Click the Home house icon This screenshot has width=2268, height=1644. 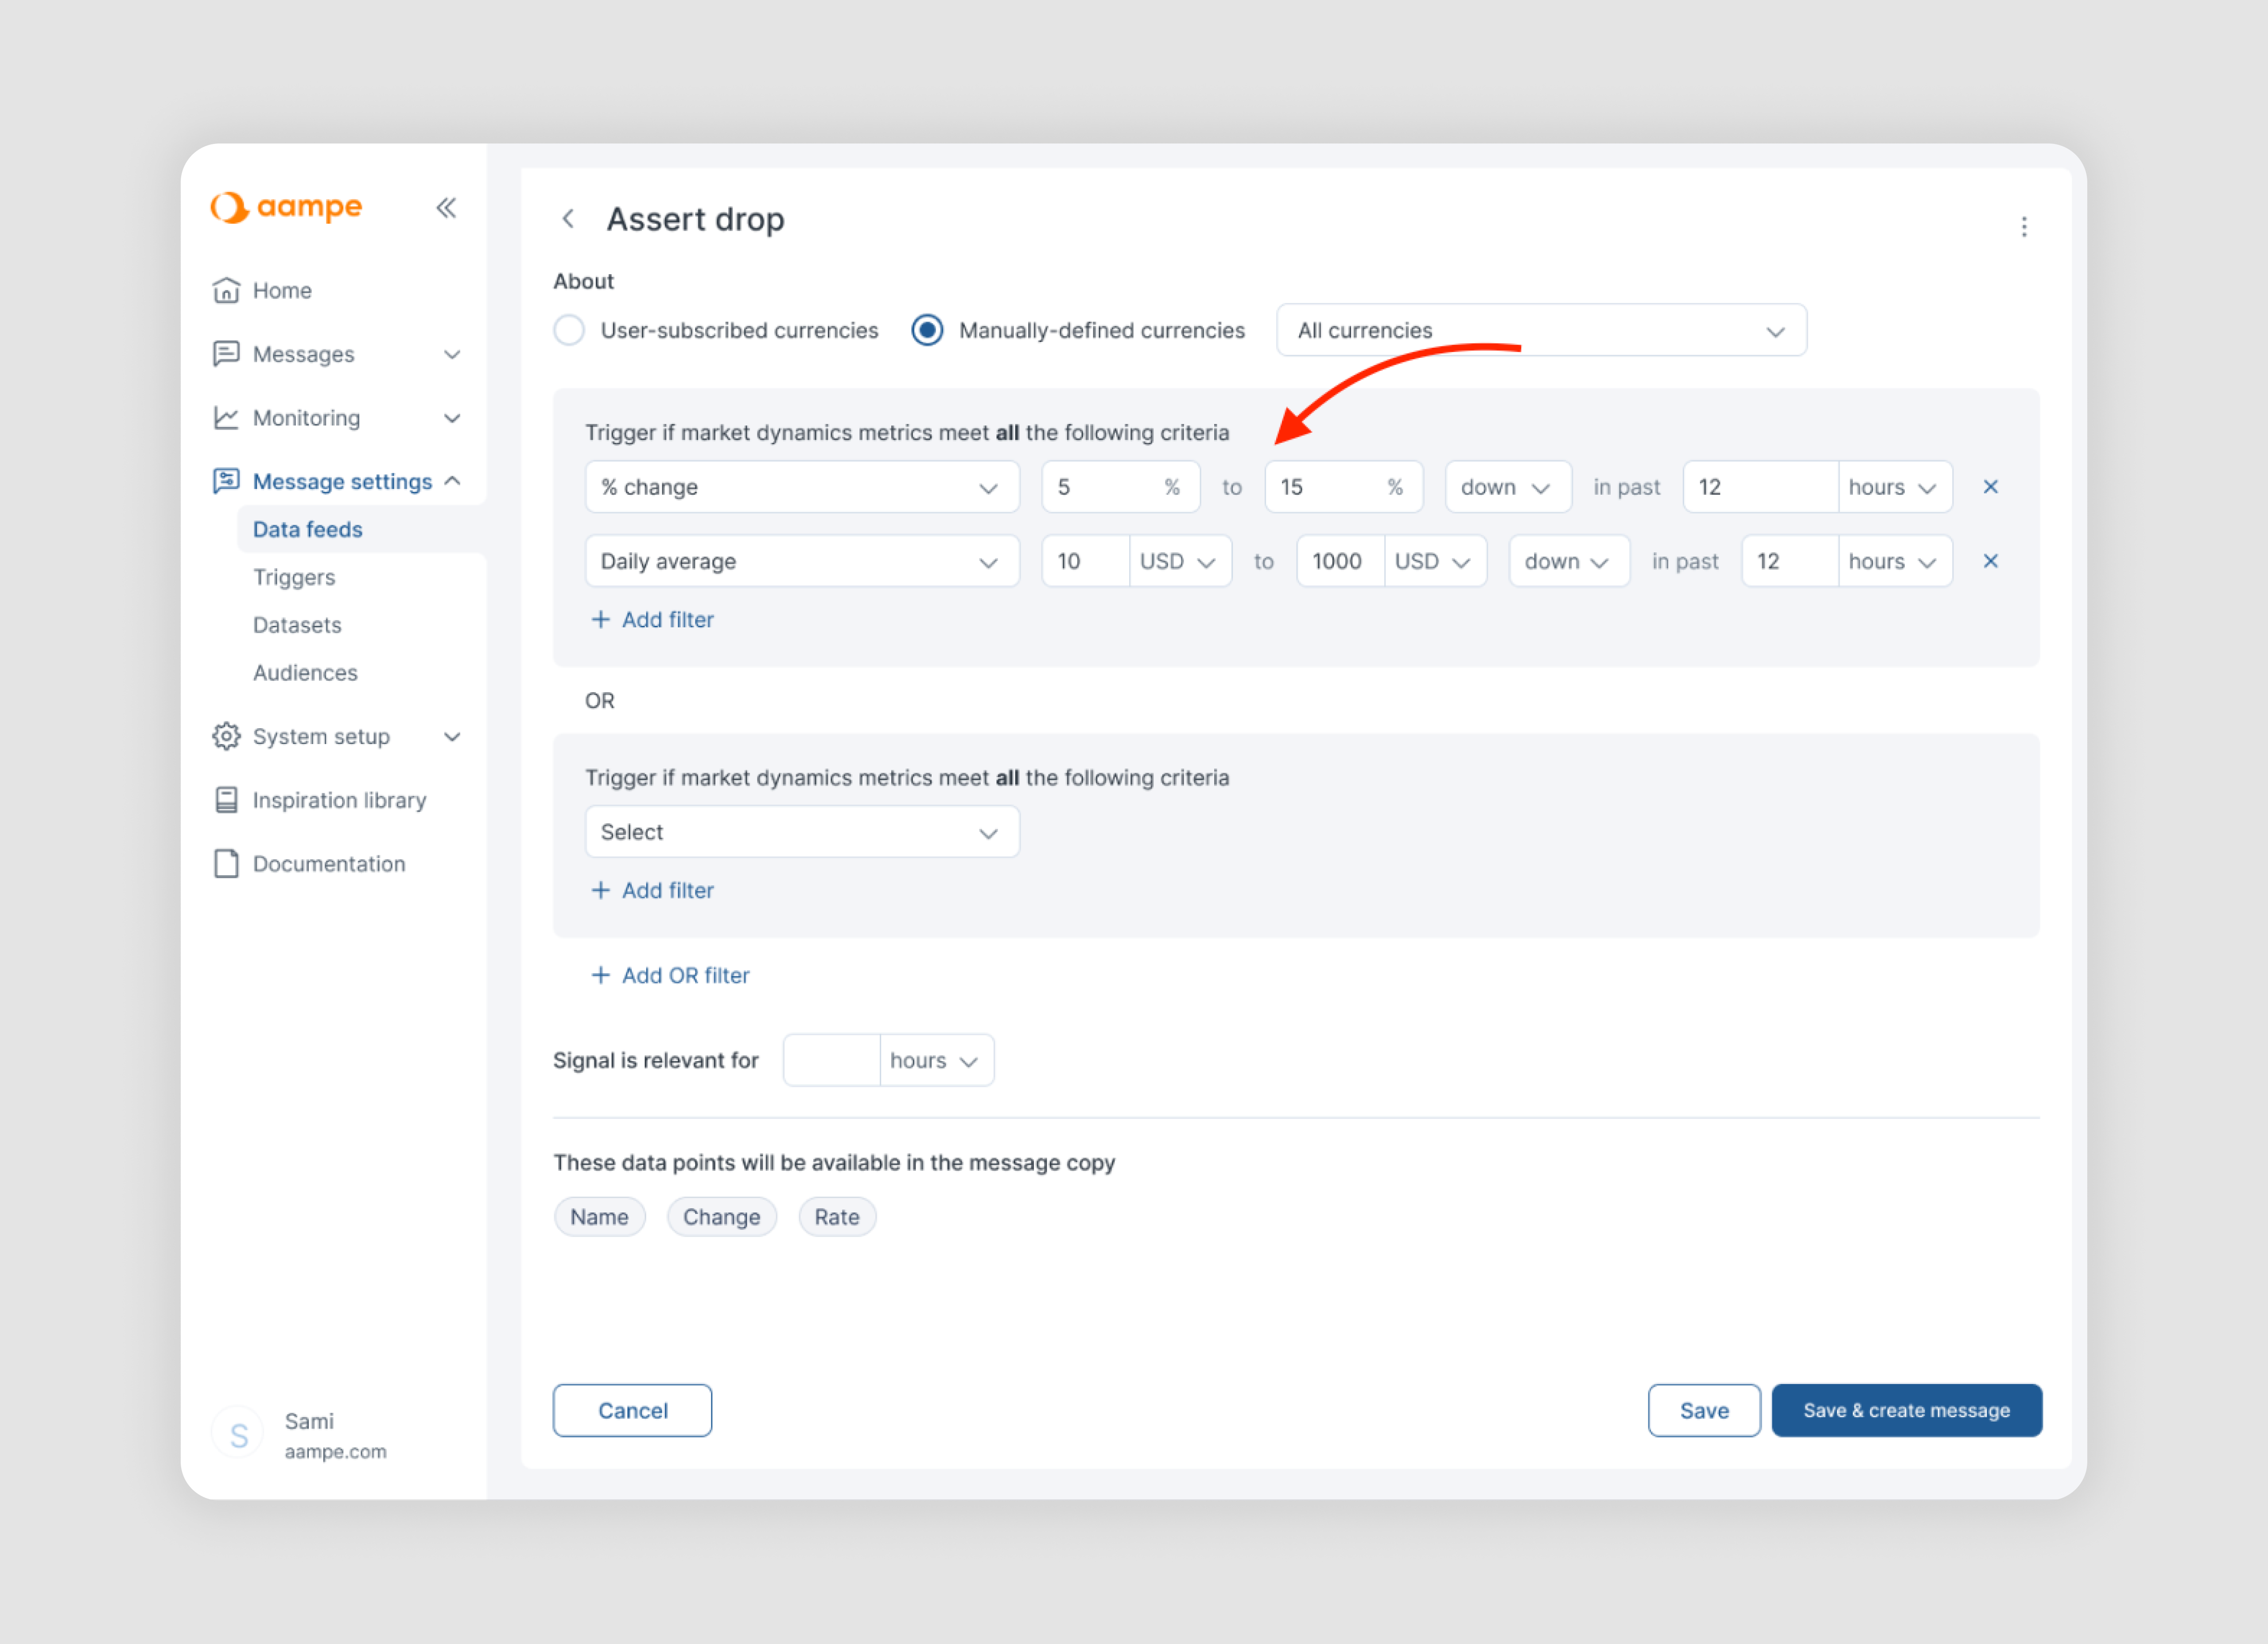227,290
